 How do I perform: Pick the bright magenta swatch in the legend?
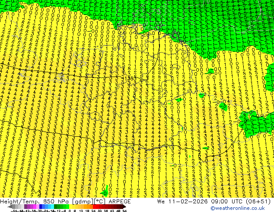click(35, 206)
